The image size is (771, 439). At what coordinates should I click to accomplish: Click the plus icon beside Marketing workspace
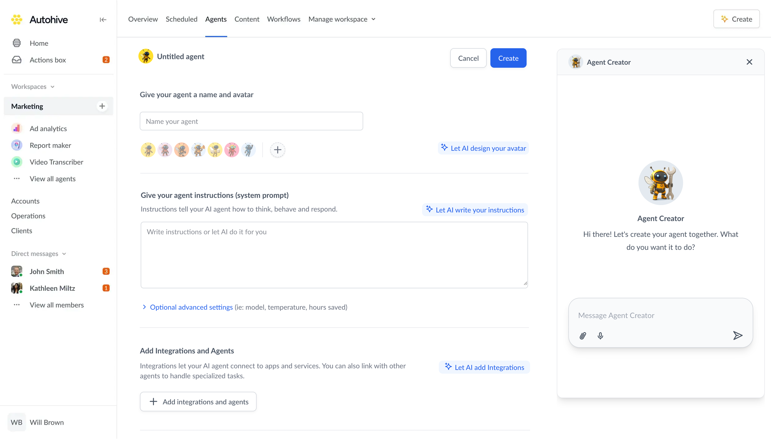[102, 106]
